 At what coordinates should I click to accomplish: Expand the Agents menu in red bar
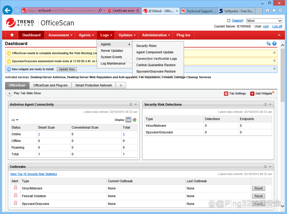pos(86,35)
